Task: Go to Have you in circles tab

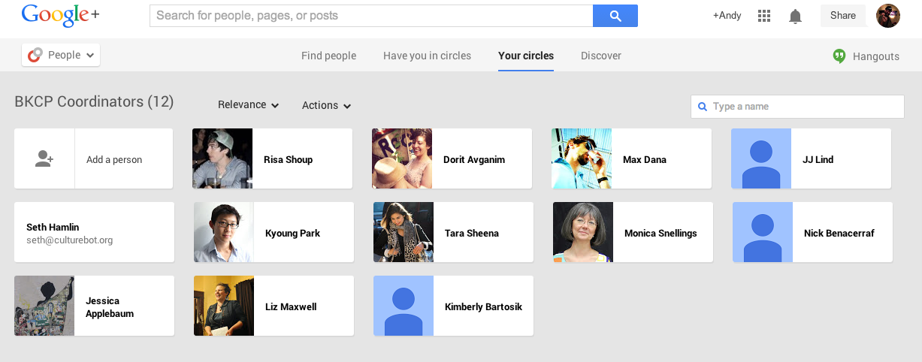Action: tap(427, 56)
